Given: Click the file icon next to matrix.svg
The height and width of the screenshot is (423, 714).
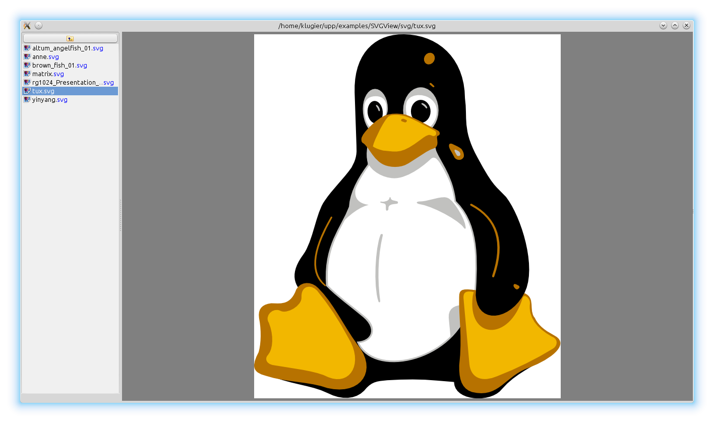Looking at the screenshot, I should [x=27, y=74].
